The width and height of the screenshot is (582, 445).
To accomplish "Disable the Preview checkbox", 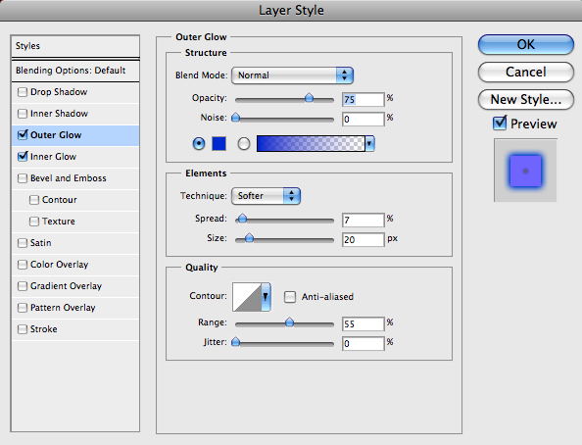I will pos(500,123).
